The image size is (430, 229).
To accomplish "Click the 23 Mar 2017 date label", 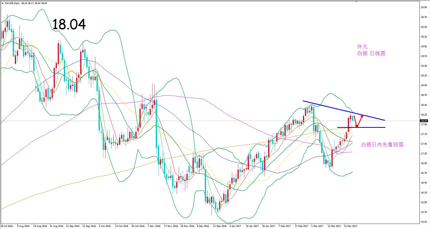I will pyautogui.click(x=351, y=226).
